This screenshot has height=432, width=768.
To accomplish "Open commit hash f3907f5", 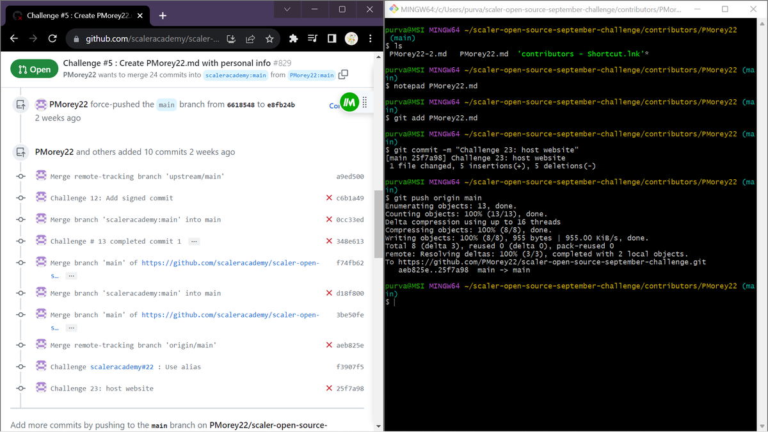I will pyautogui.click(x=350, y=367).
